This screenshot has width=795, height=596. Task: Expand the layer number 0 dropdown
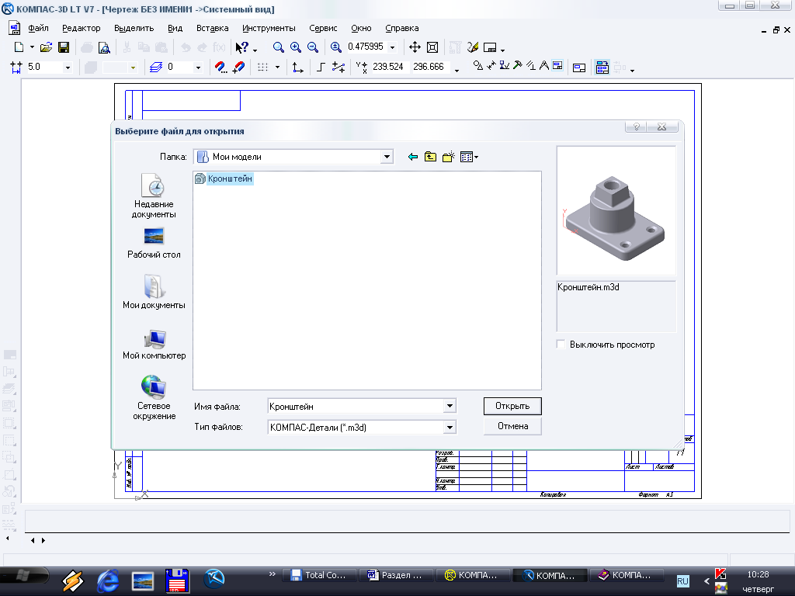pos(198,67)
